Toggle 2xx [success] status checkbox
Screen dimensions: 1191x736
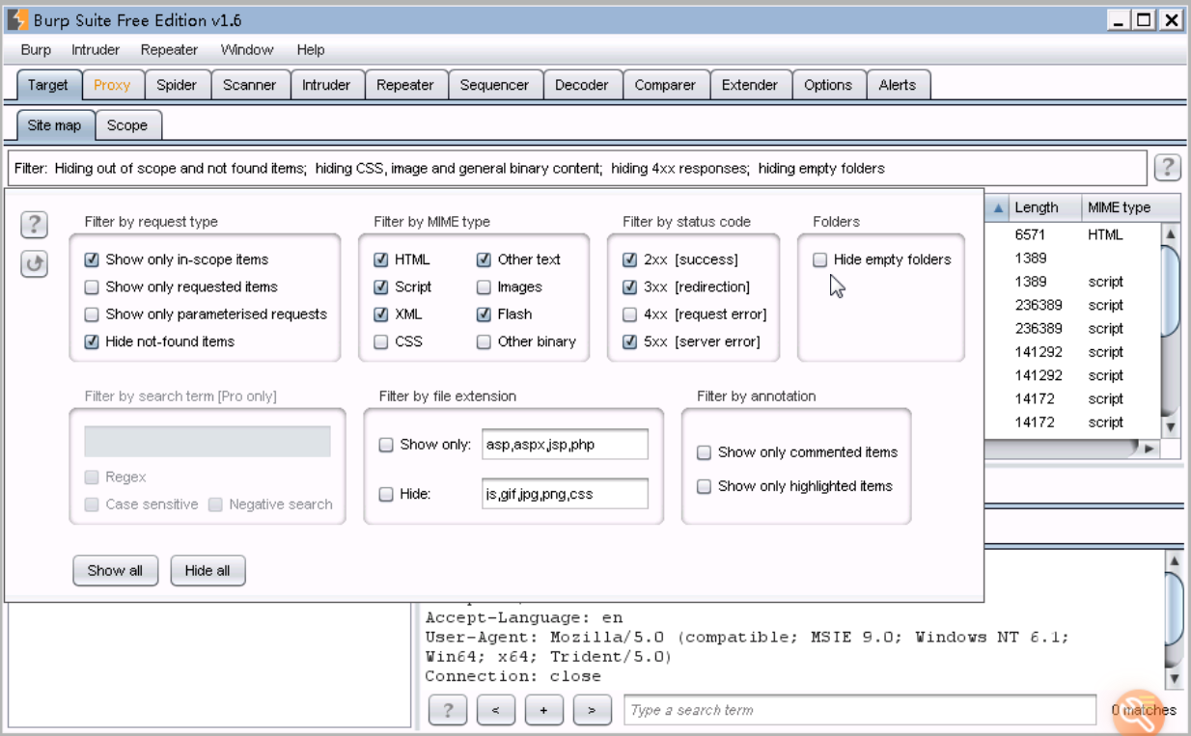point(630,259)
